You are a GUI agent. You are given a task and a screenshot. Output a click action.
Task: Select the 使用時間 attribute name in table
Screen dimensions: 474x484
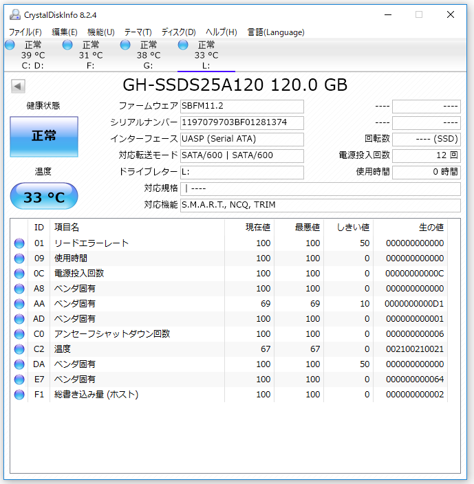[x=71, y=258]
